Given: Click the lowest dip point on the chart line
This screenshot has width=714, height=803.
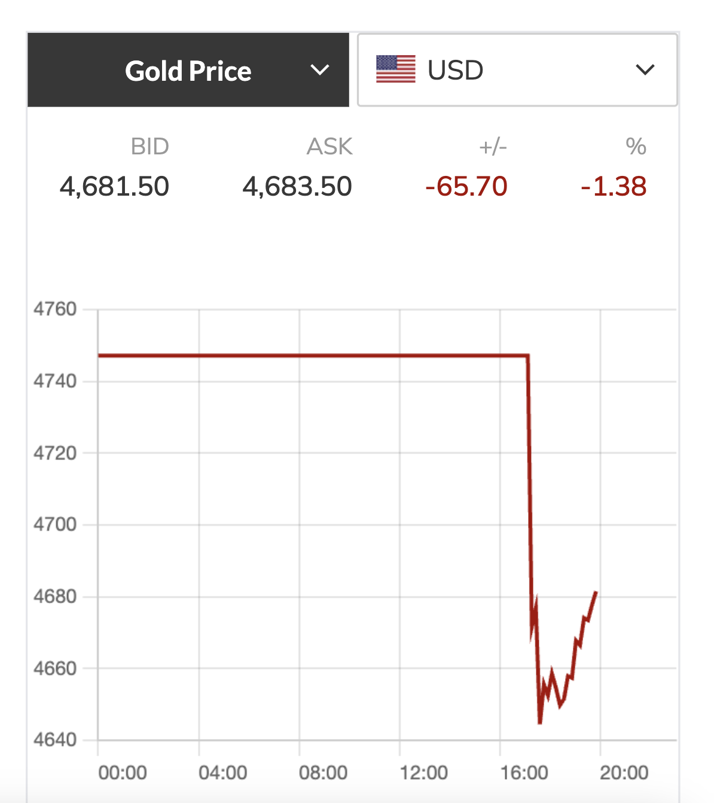Looking at the screenshot, I should (540, 723).
